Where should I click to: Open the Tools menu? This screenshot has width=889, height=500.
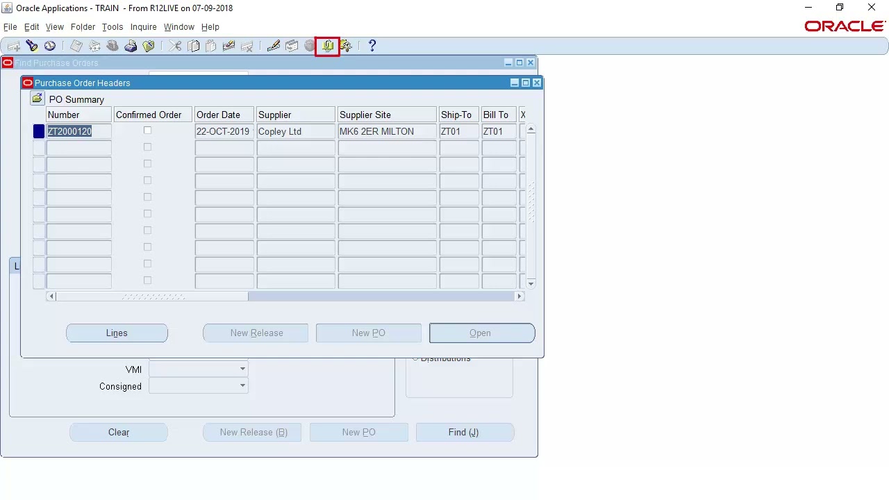(113, 27)
